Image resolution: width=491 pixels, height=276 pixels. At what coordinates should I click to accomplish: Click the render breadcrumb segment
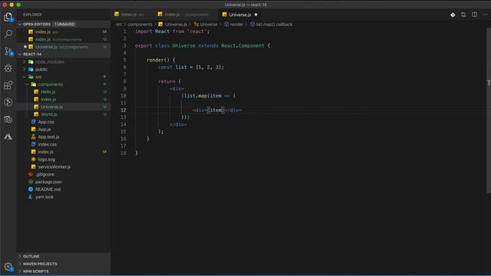pyautogui.click(x=236, y=24)
